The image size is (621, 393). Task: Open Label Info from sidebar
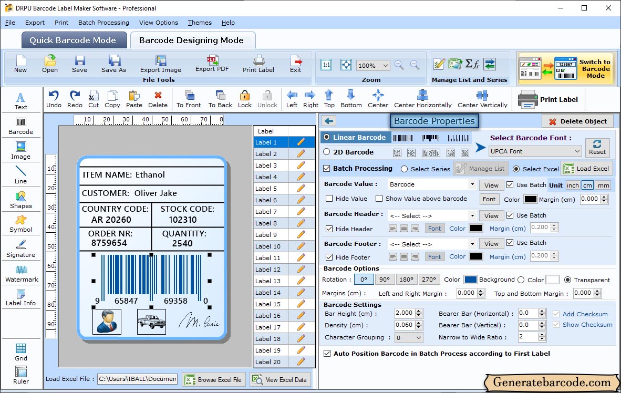click(x=20, y=297)
